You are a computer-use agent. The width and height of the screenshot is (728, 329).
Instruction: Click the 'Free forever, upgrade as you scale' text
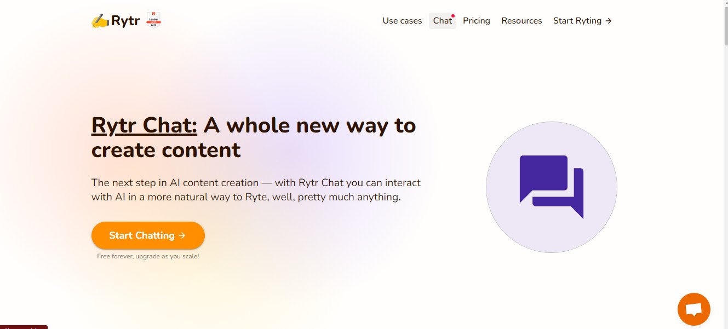(148, 256)
